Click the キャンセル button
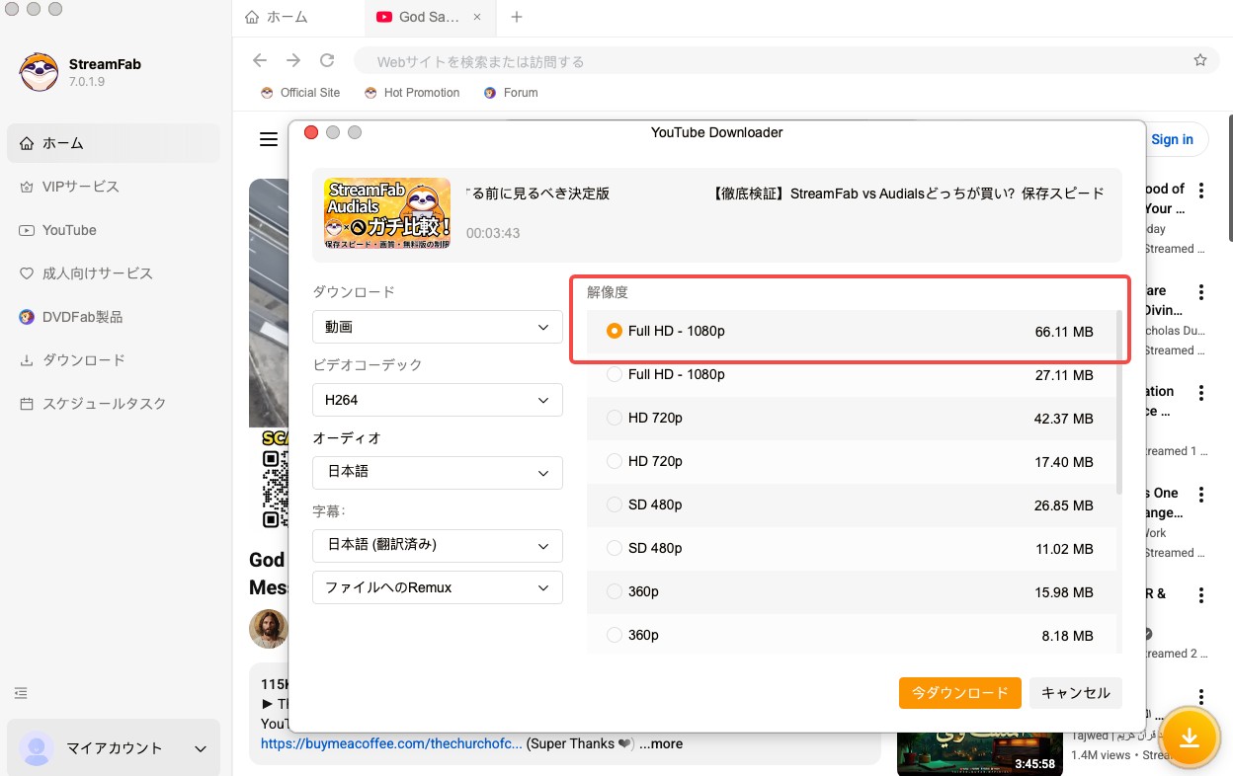The image size is (1233, 776). 1076,693
